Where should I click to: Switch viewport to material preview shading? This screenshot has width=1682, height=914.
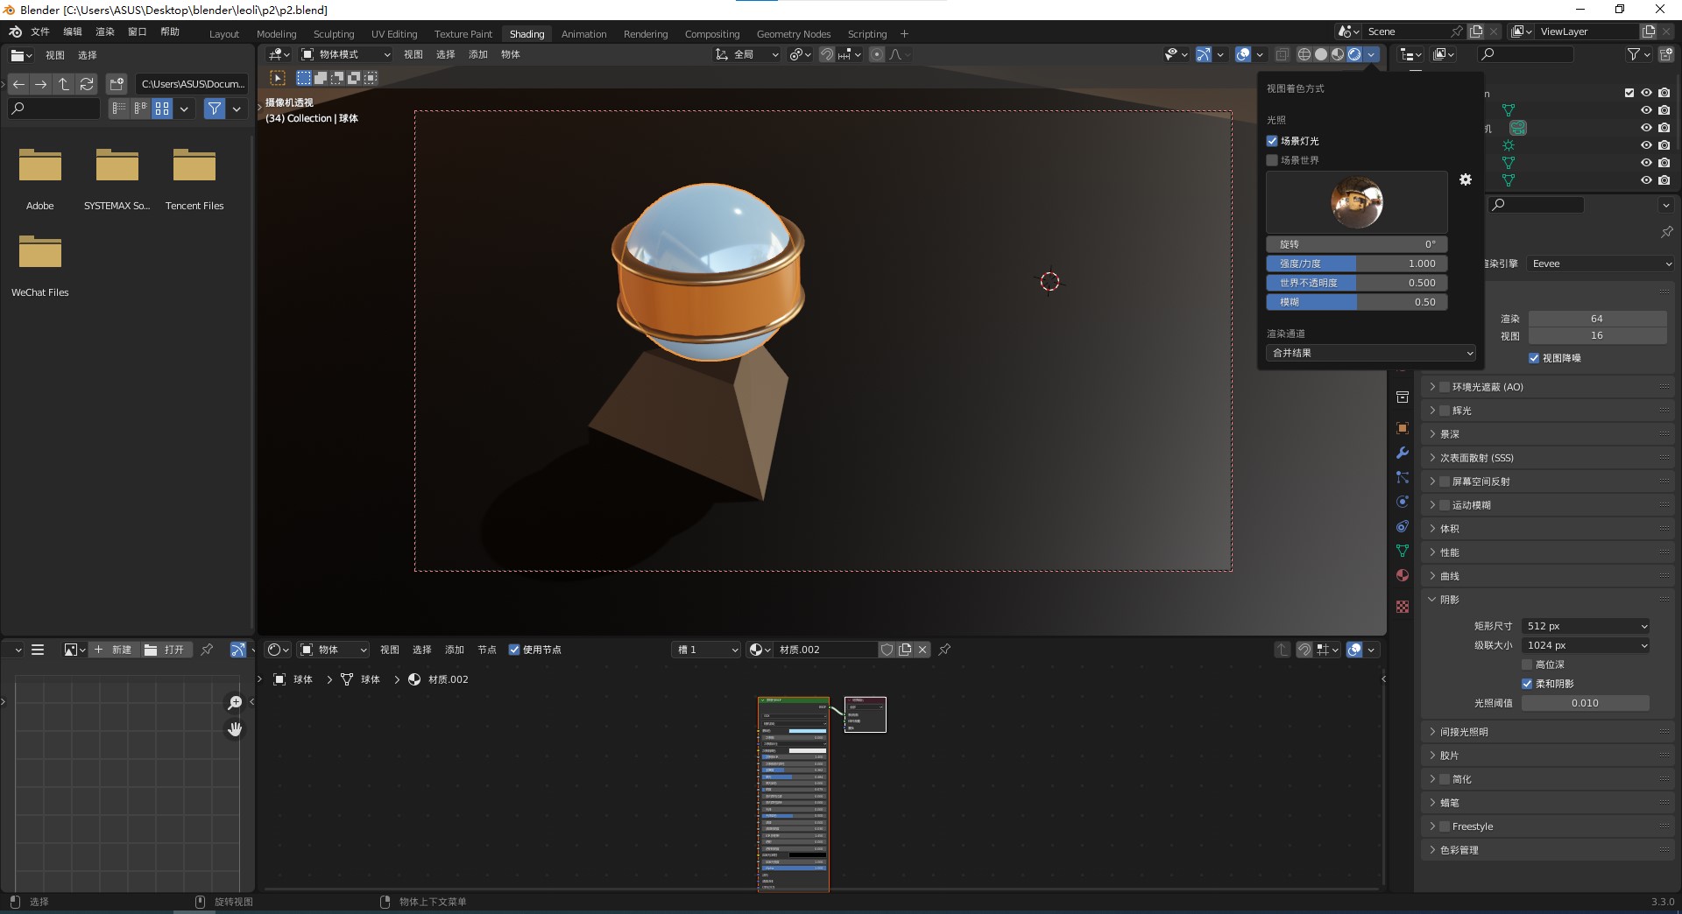[1338, 54]
